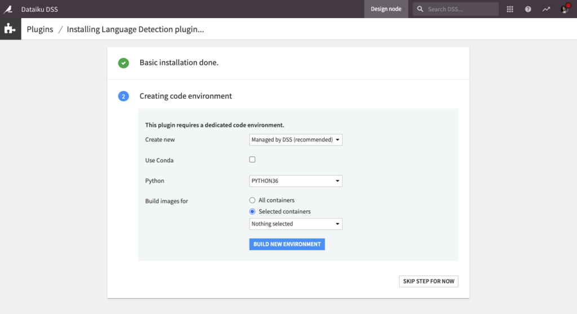The height and width of the screenshot is (314, 577).
Task: Enable the Use Conda checkbox
Action: [252, 160]
